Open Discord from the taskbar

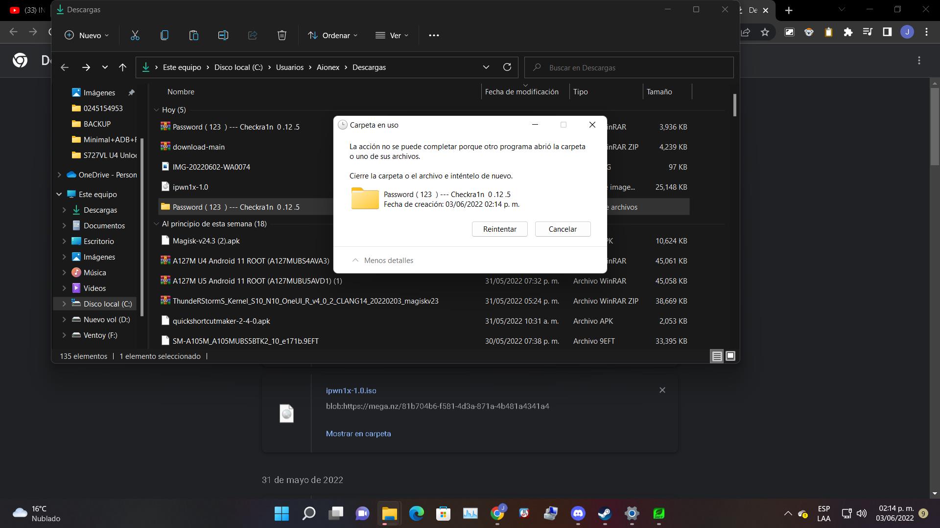pyautogui.click(x=578, y=513)
